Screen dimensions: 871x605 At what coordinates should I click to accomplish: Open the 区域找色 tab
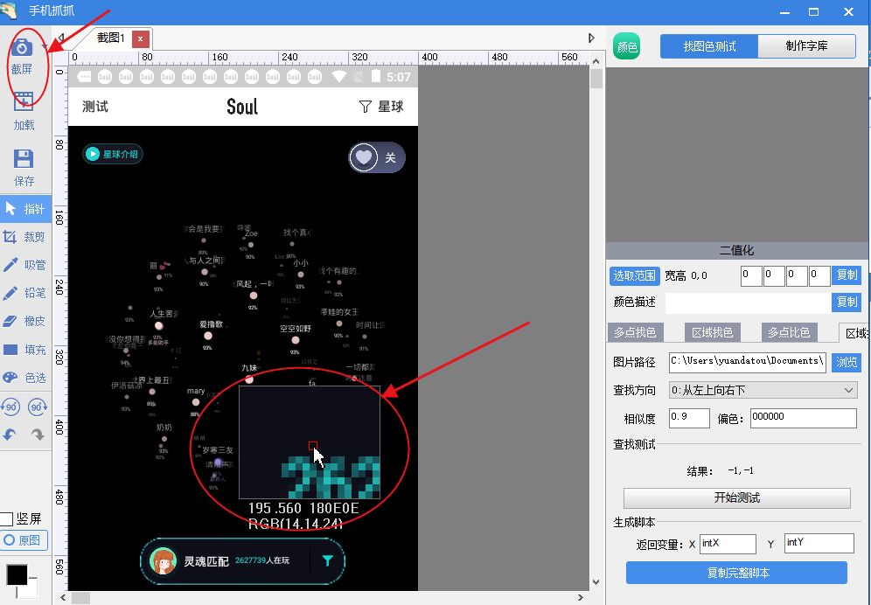[x=712, y=332]
